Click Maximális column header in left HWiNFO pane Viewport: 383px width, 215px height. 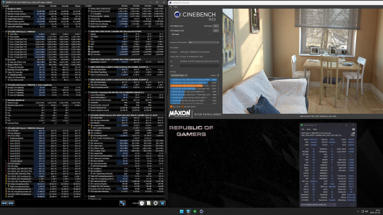pos(65,6)
